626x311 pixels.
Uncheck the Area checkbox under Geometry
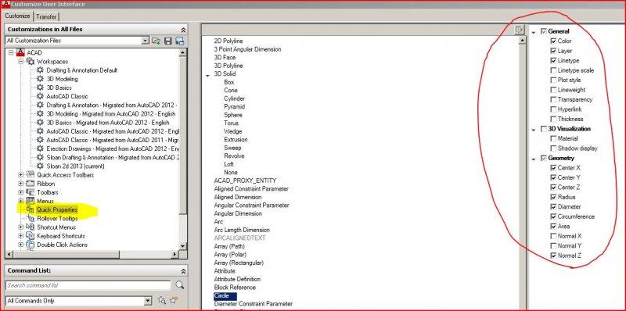click(553, 226)
